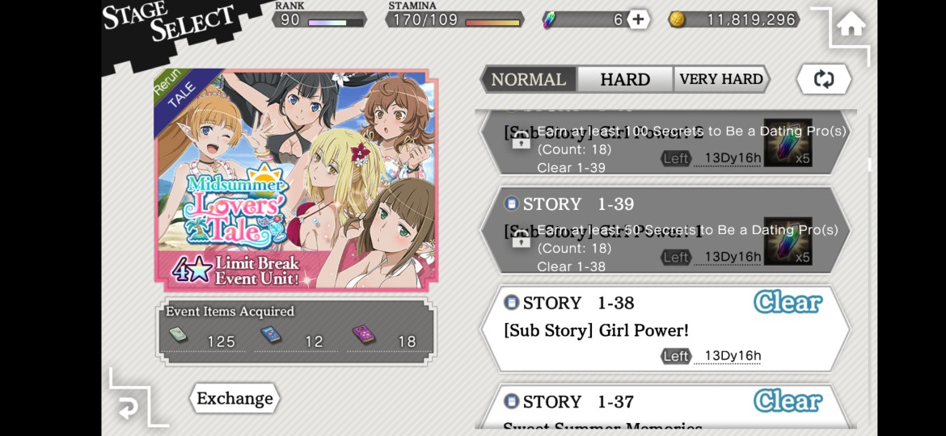Tap the back arrow icon
The width and height of the screenshot is (946, 436).
[129, 409]
